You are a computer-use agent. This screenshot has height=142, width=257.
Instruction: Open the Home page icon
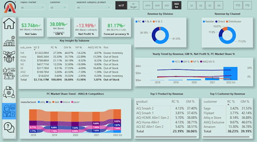[9, 24]
